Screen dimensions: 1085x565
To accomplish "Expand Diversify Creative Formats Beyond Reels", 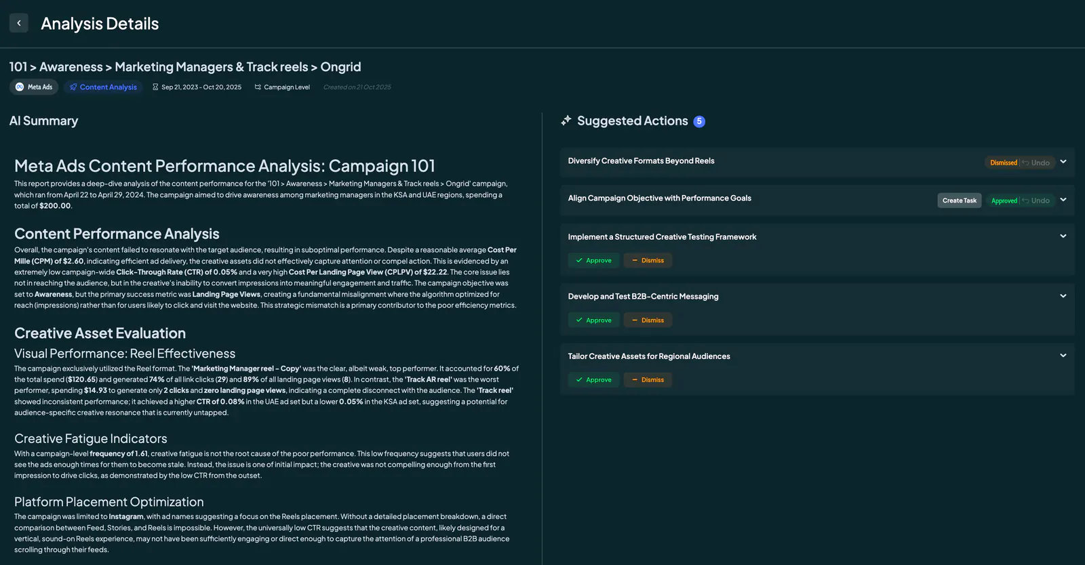I will pyautogui.click(x=1063, y=161).
